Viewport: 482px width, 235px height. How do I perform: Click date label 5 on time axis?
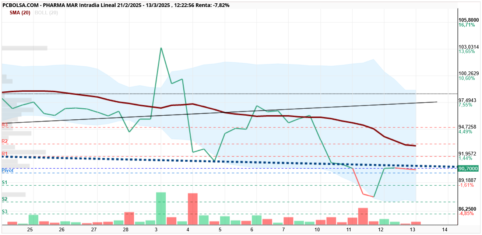220,229
